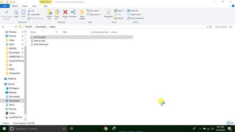Click the Copy ribbon icon
Image resolution: width=235 pixels, height=132 pixels.
click(16, 14)
